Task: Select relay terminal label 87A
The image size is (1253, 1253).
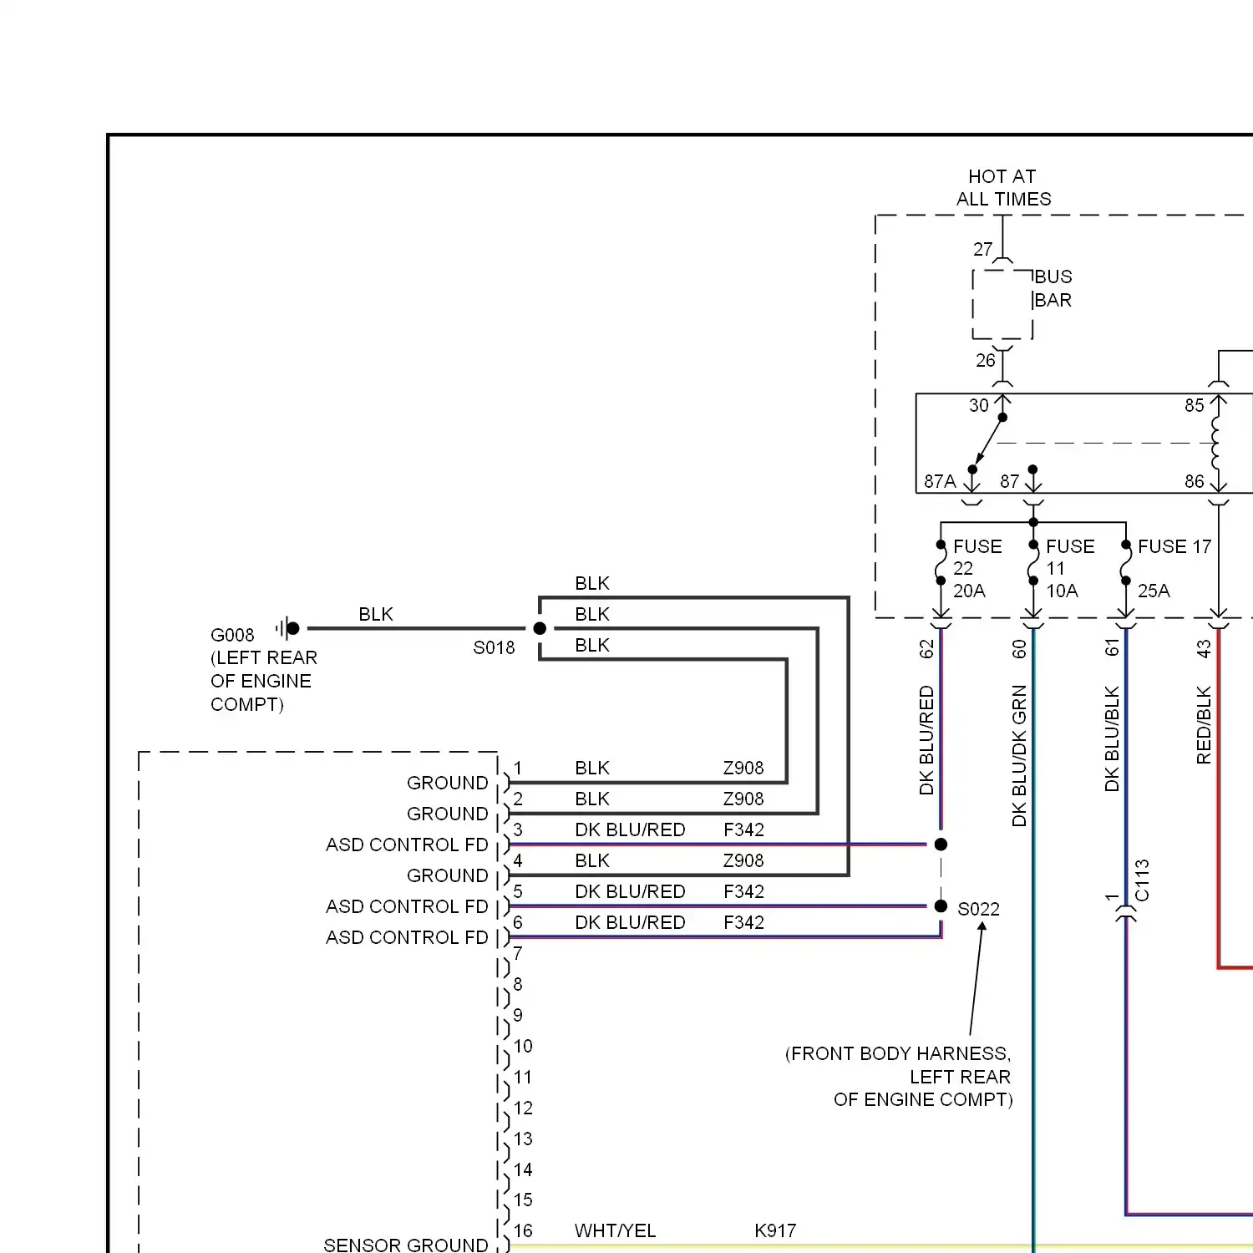Action: [940, 481]
